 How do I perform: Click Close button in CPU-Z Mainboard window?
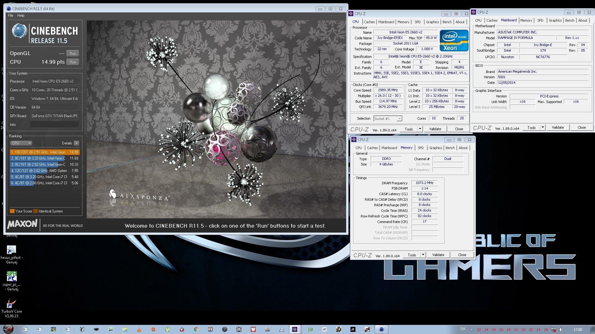(582, 127)
